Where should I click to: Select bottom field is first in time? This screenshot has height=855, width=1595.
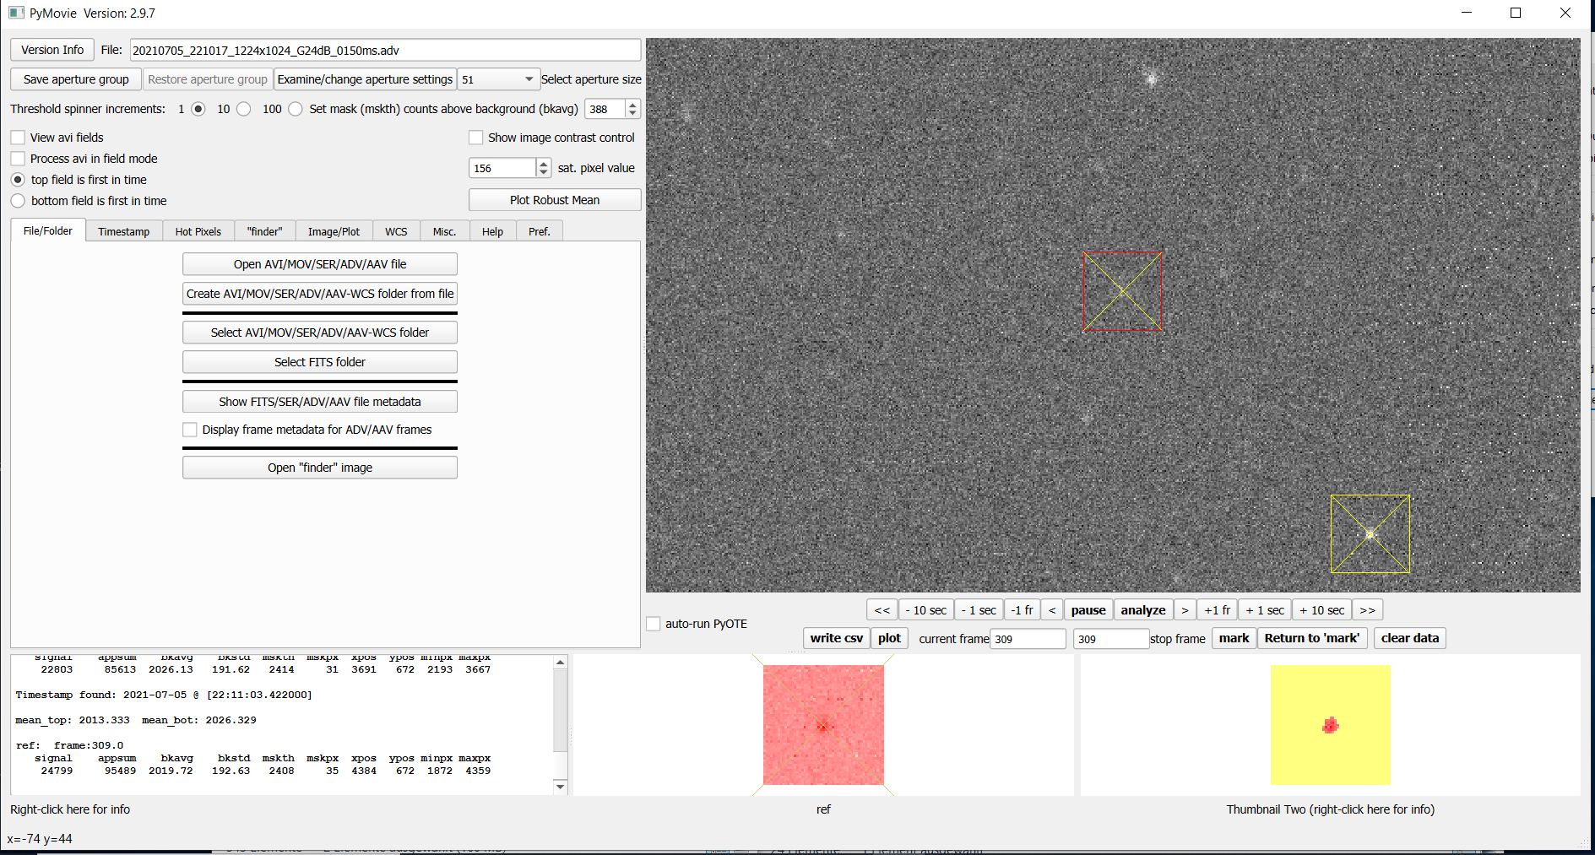click(x=19, y=201)
